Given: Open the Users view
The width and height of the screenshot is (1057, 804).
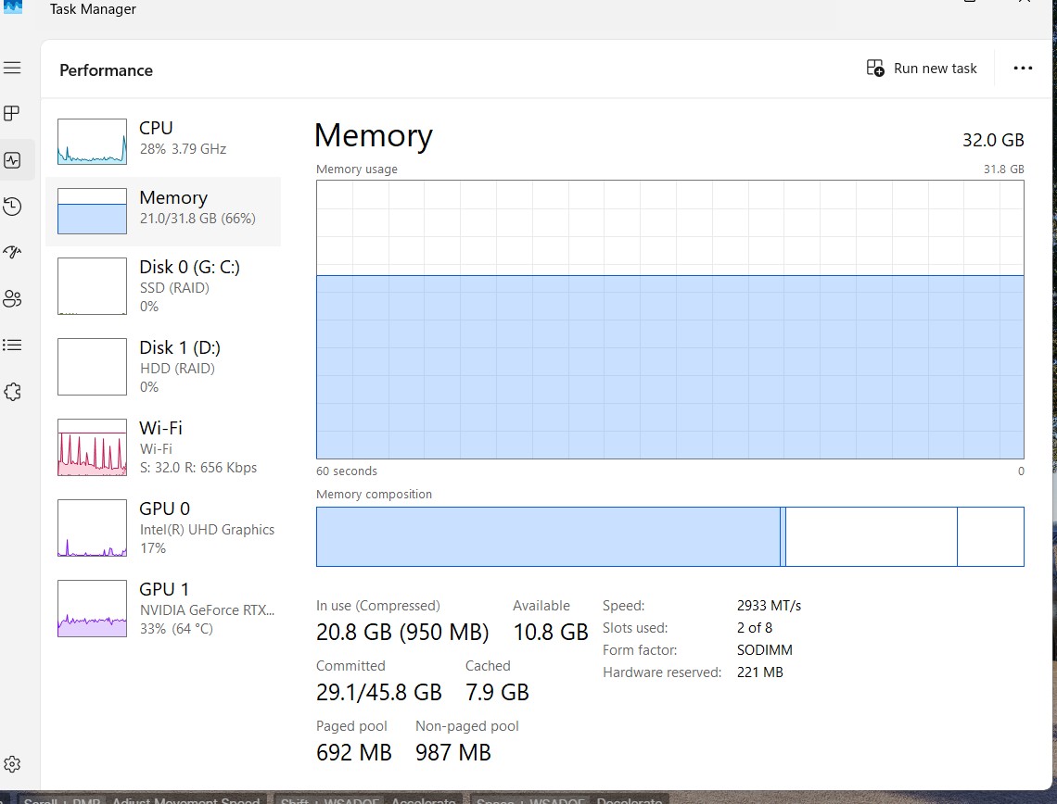Looking at the screenshot, I should [12, 298].
